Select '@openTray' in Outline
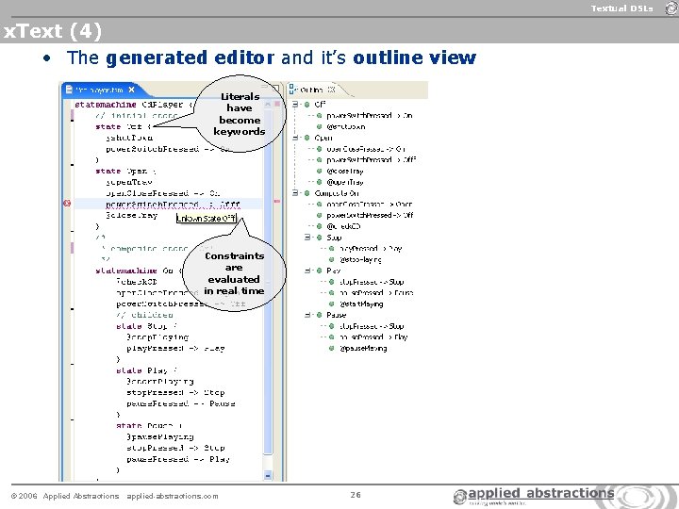The width and height of the screenshot is (679, 509). click(x=345, y=182)
